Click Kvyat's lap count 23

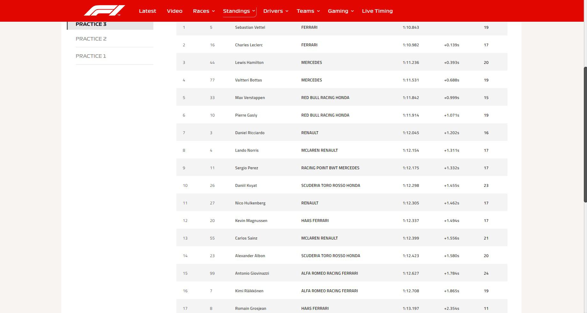tap(486, 186)
